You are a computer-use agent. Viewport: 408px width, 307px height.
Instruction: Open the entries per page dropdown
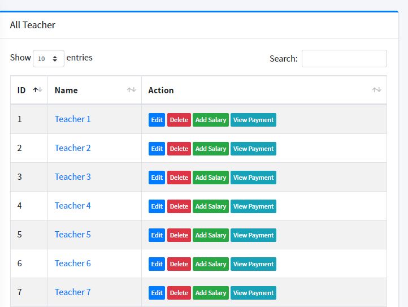(49, 58)
